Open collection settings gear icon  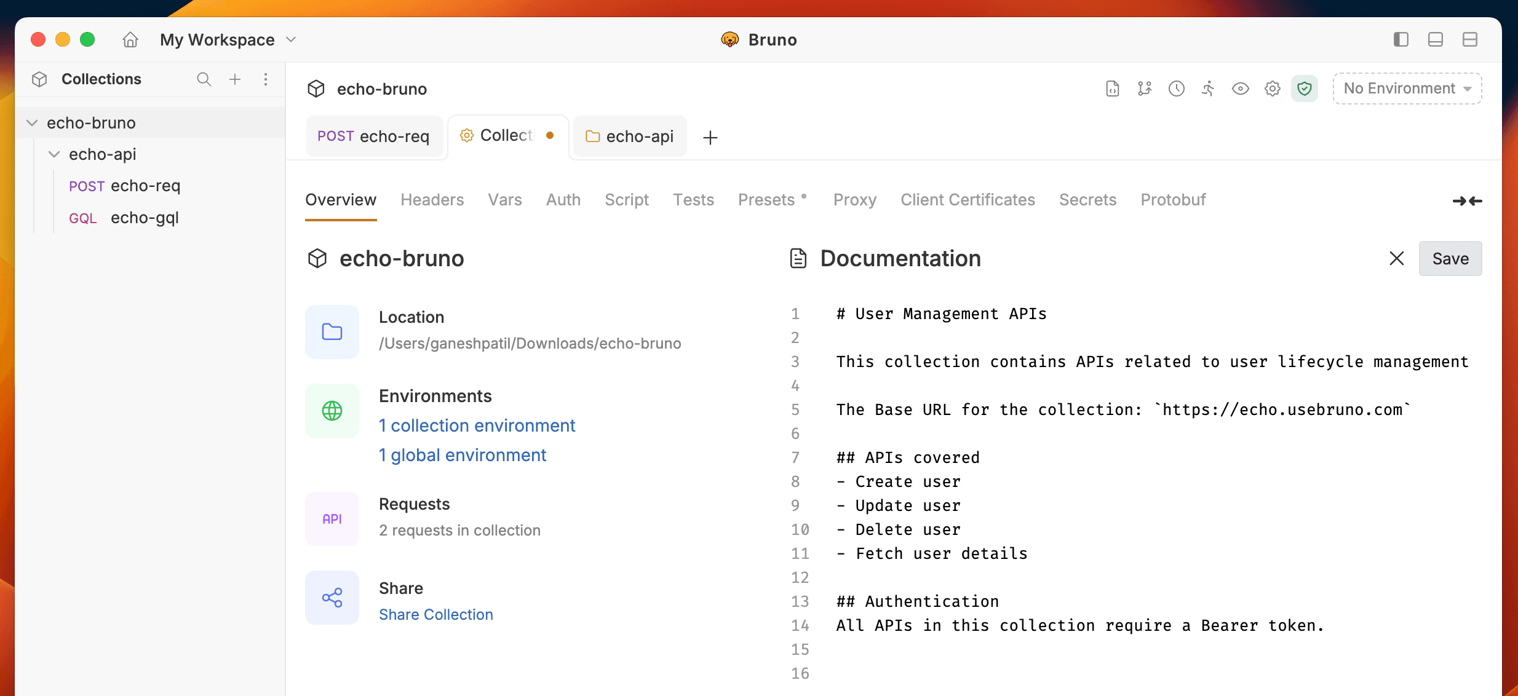tap(1273, 89)
